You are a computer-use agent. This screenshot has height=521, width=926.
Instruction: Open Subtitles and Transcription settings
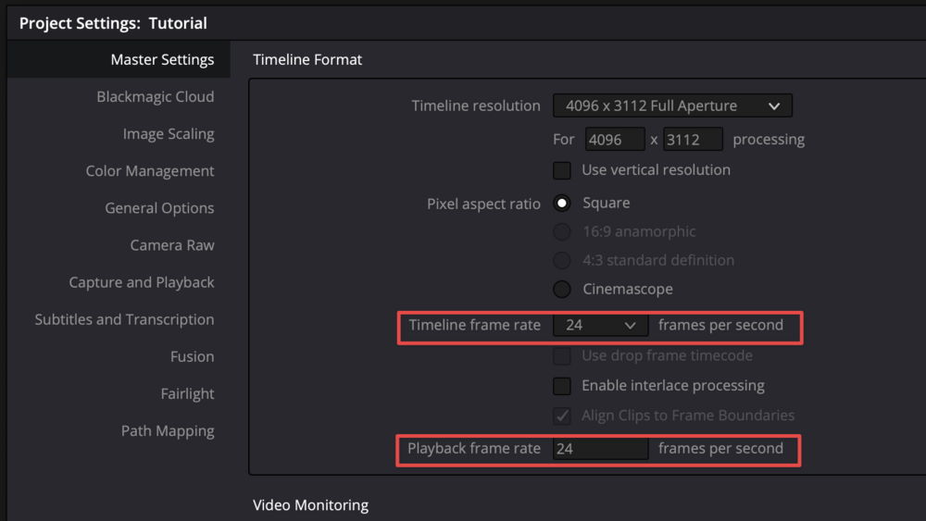point(124,319)
